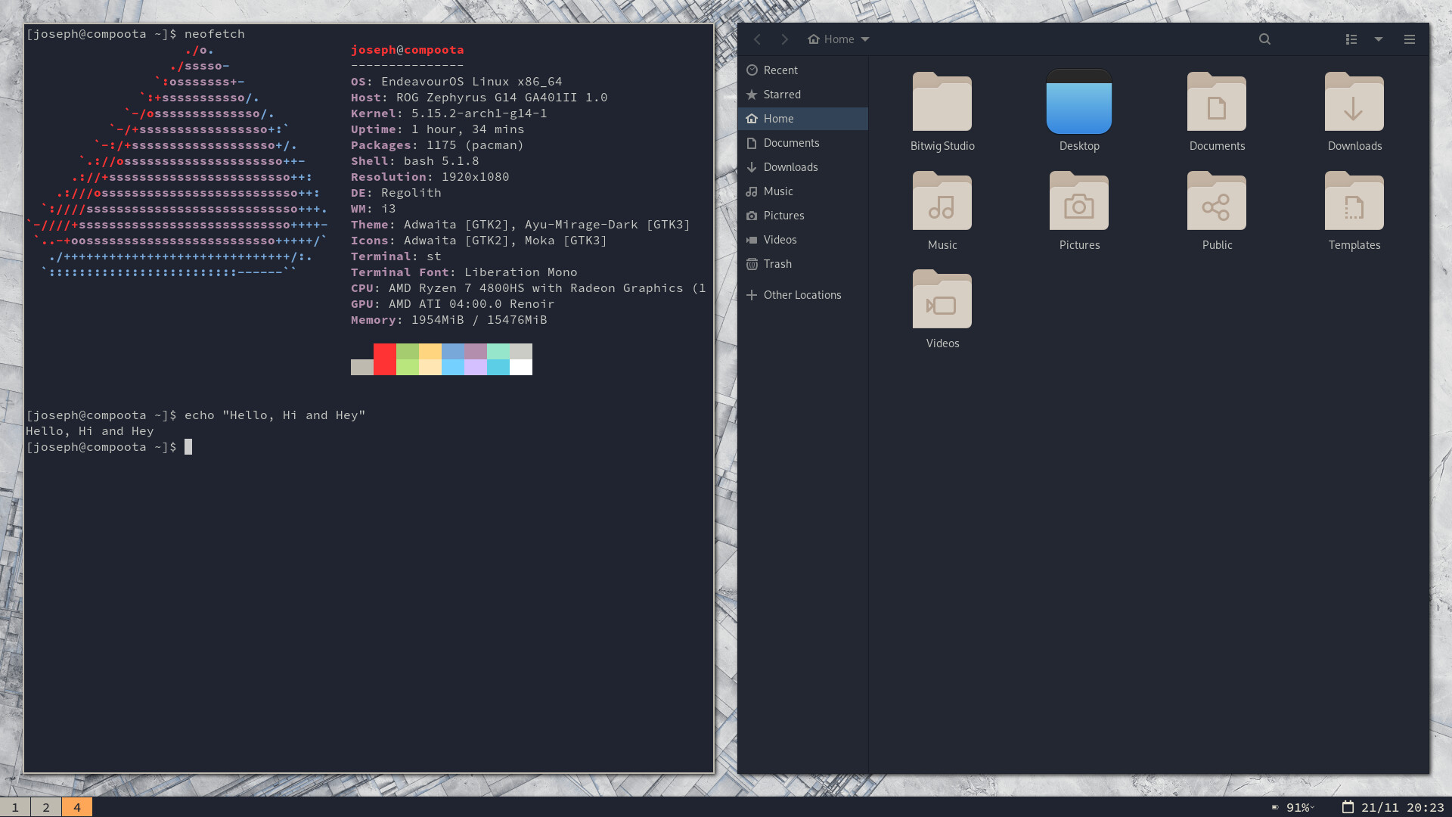Viewport: 1452px width, 817px height.
Task: Click the terminal cursor at the prompt
Action: (188, 447)
